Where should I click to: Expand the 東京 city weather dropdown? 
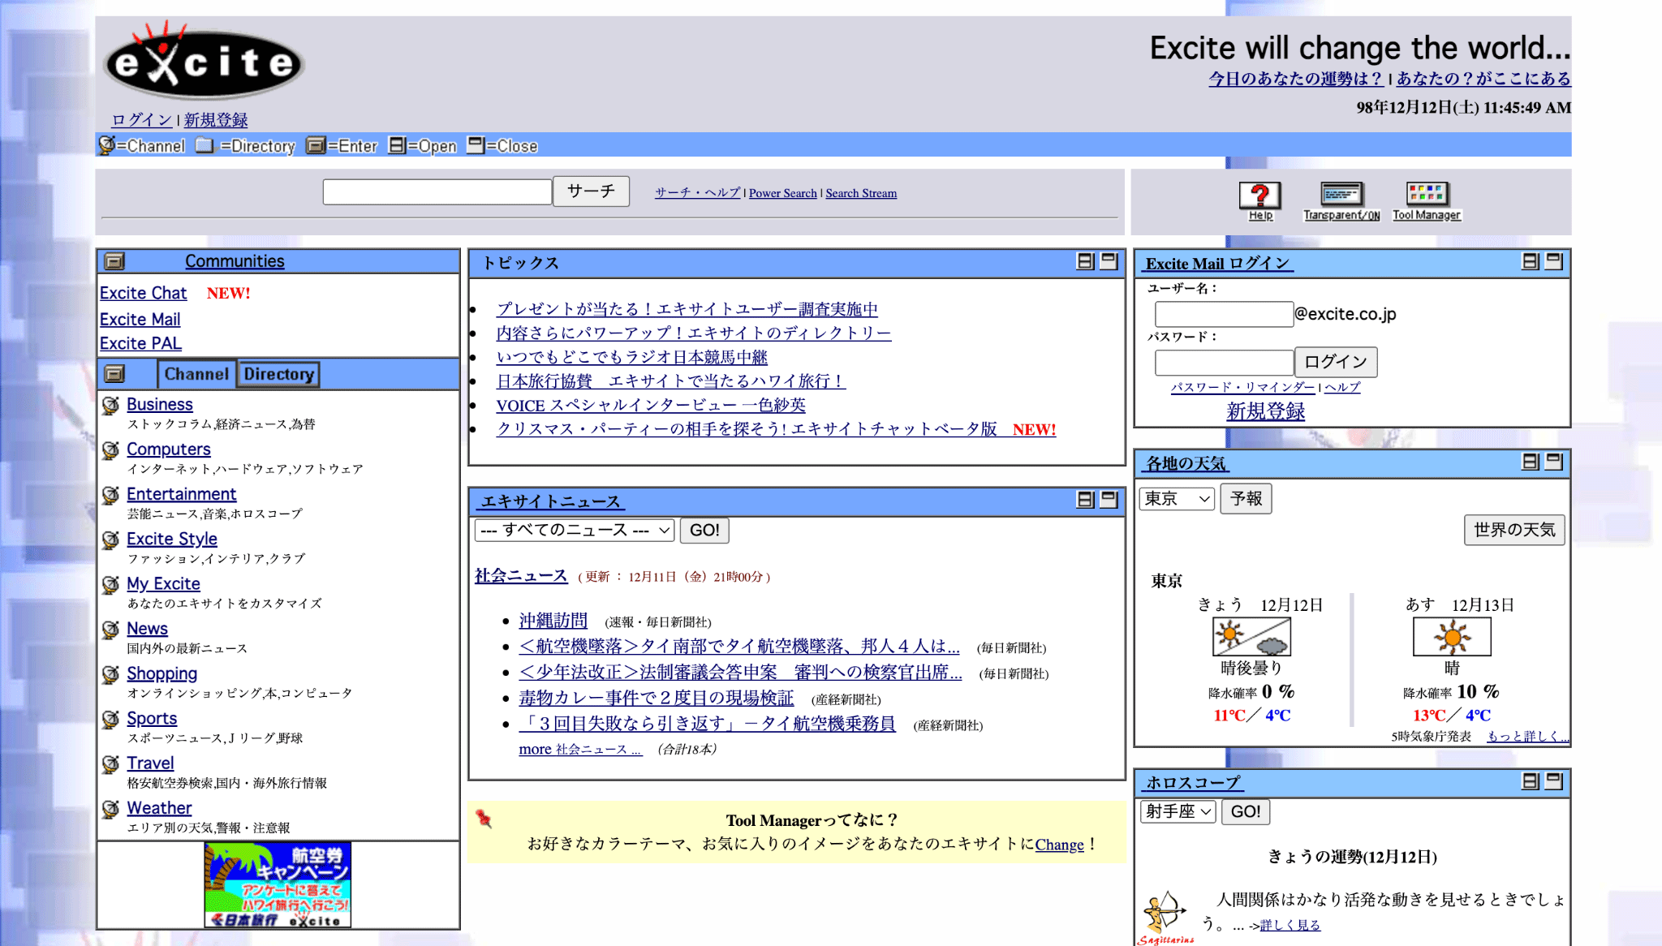[1177, 498]
